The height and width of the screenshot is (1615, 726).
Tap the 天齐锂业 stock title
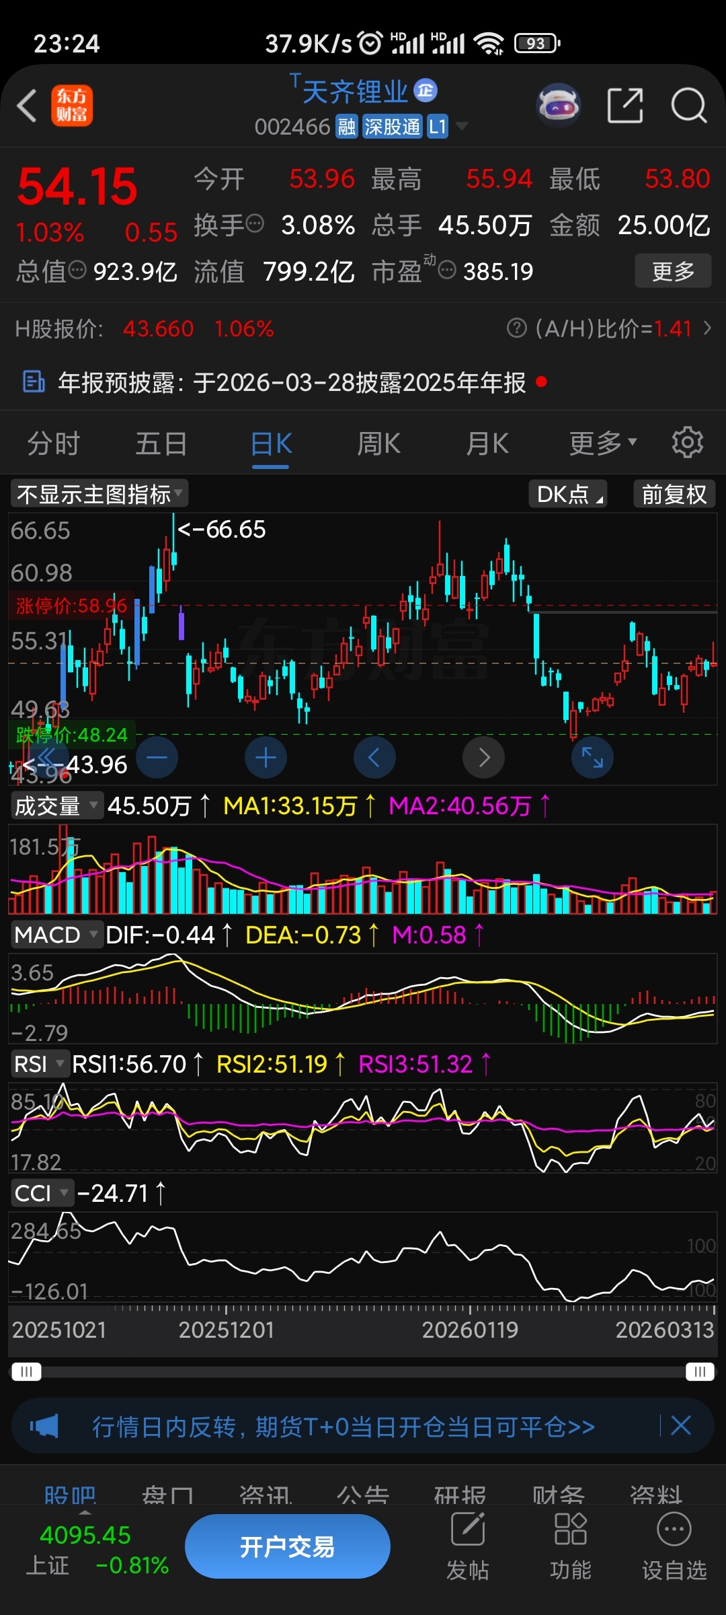click(355, 92)
